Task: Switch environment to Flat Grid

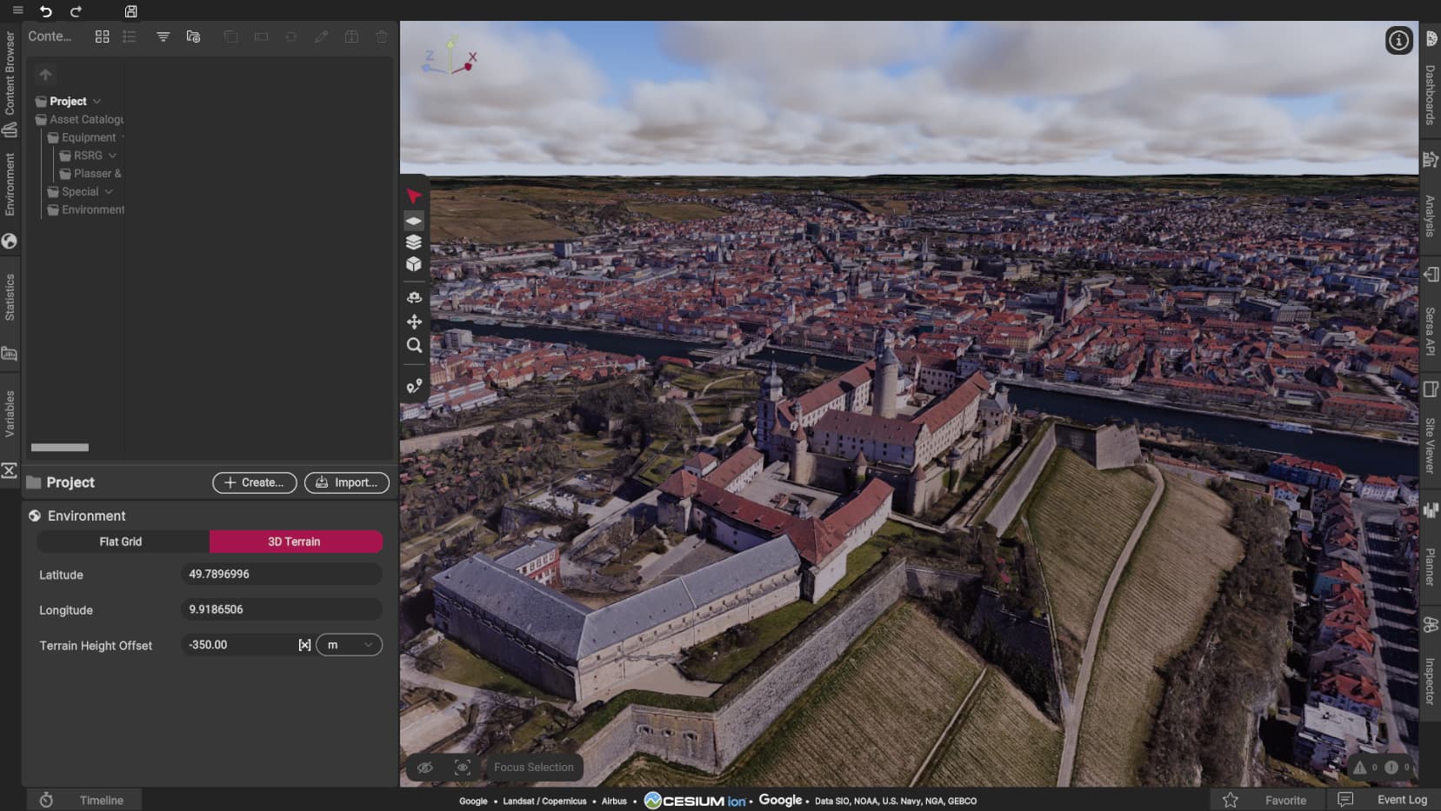Action: coord(121,542)
